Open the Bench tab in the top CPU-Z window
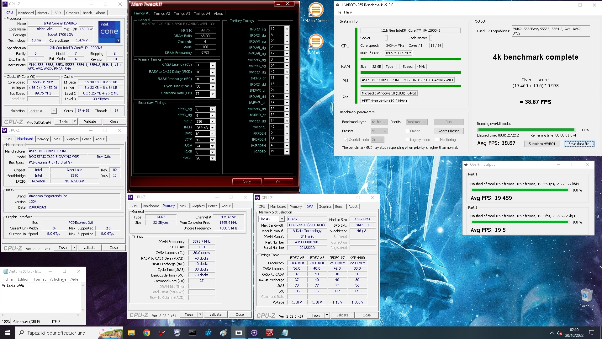 [x=87, y=13]
